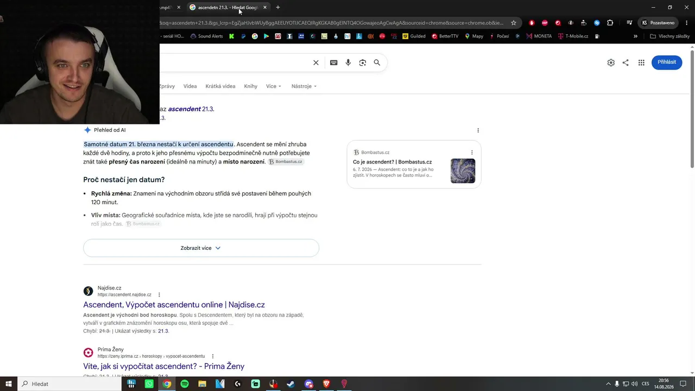Open the BetterTTV bookmark

[445, 36]
